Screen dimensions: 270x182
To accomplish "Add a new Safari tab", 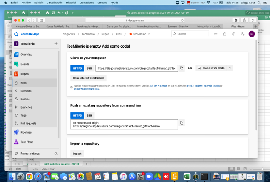I will (x=255, y=27).
